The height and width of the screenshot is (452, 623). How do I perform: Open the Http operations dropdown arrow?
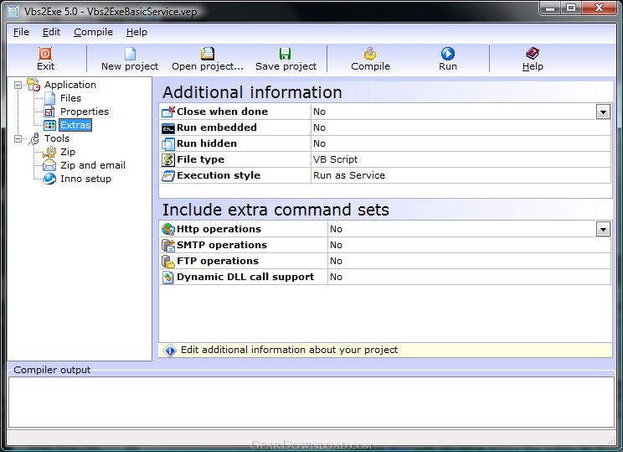pos(603,229)
